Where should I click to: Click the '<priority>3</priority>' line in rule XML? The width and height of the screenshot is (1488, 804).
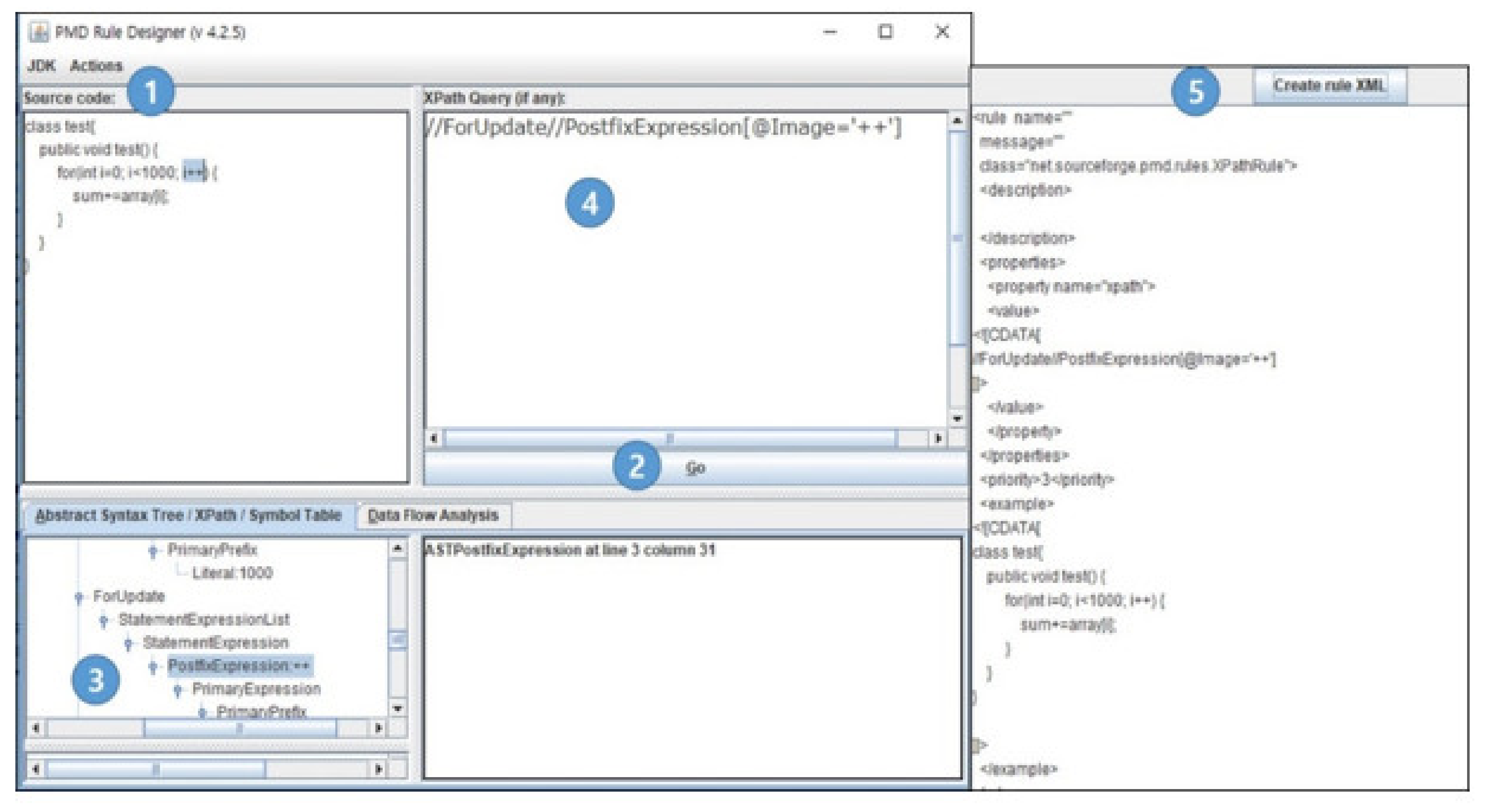[1047, 479]
